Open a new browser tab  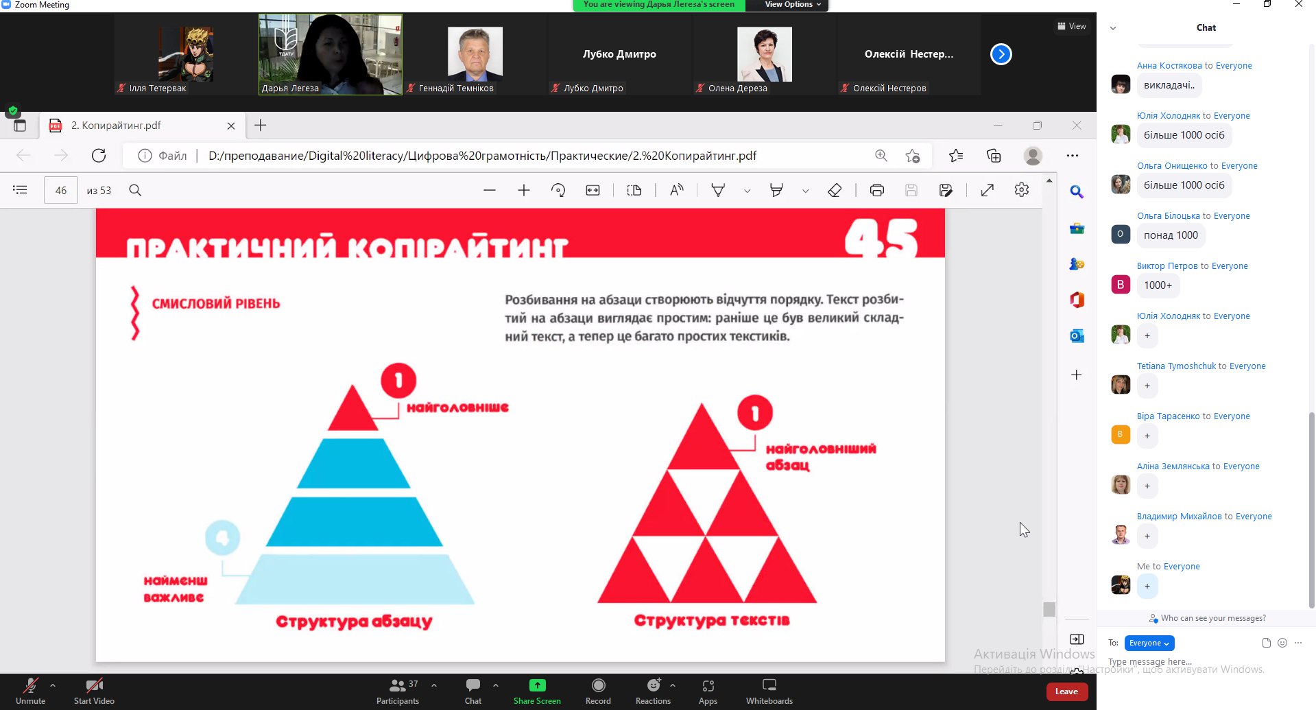coord(260,126)
